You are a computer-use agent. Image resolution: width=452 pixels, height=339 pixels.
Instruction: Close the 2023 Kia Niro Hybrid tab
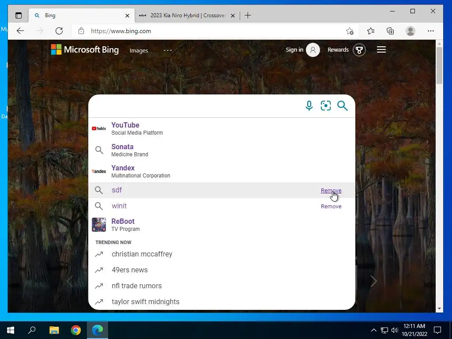point(233,15)
